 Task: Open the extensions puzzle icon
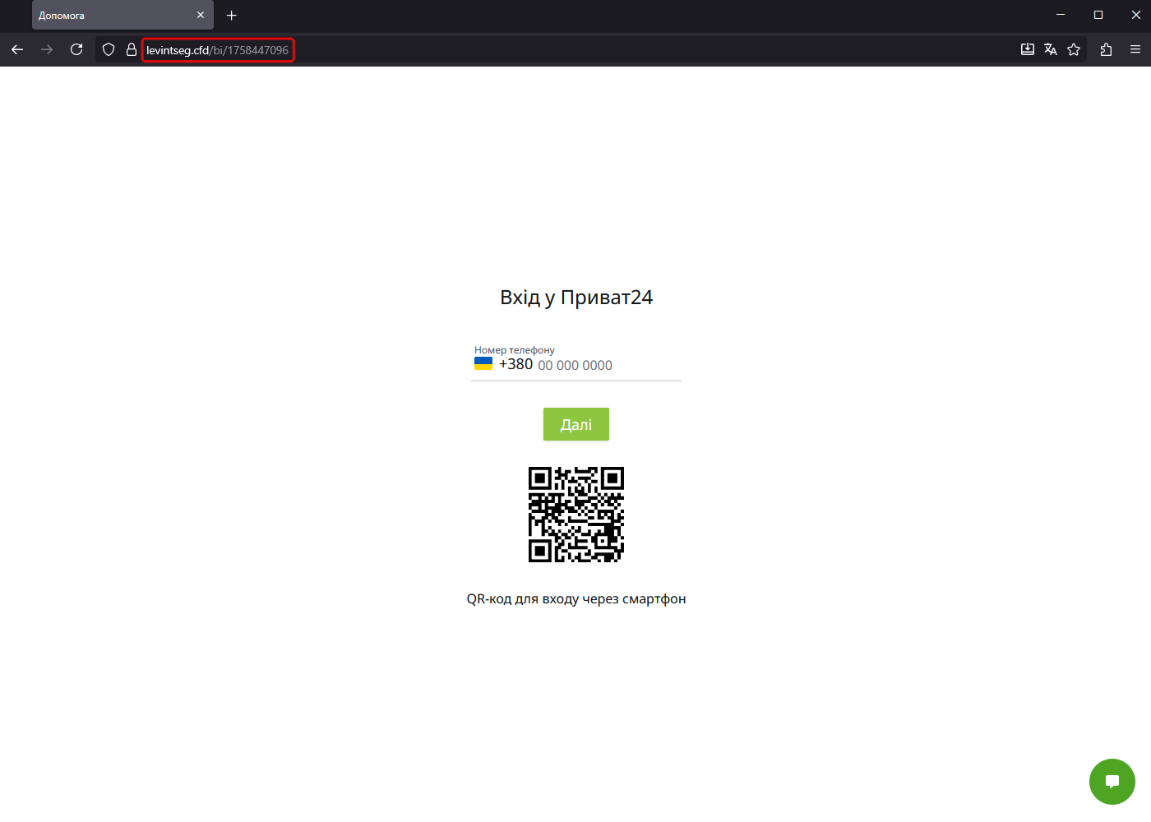point(1106,50)
